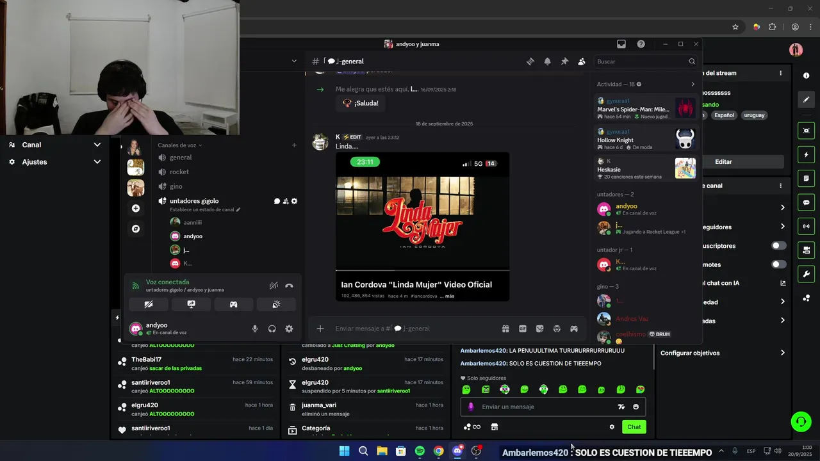Open Spotify from the Windows taskbar
Viewport: 820px width, 461px height.
click(420, 451)
